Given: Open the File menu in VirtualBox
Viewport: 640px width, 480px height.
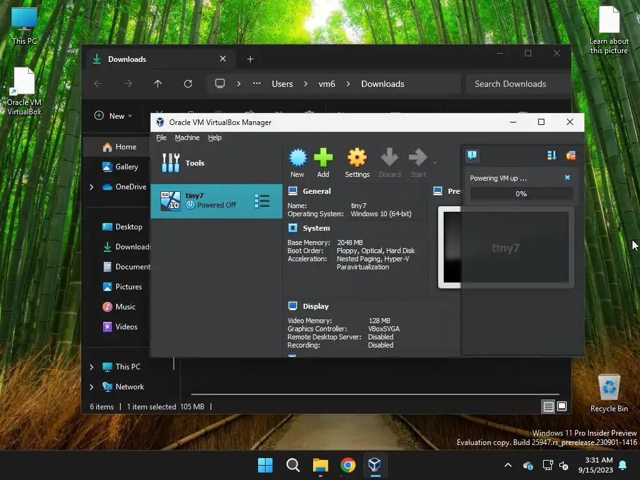Looking at the screenshot, I should click(x=161, y=137).
